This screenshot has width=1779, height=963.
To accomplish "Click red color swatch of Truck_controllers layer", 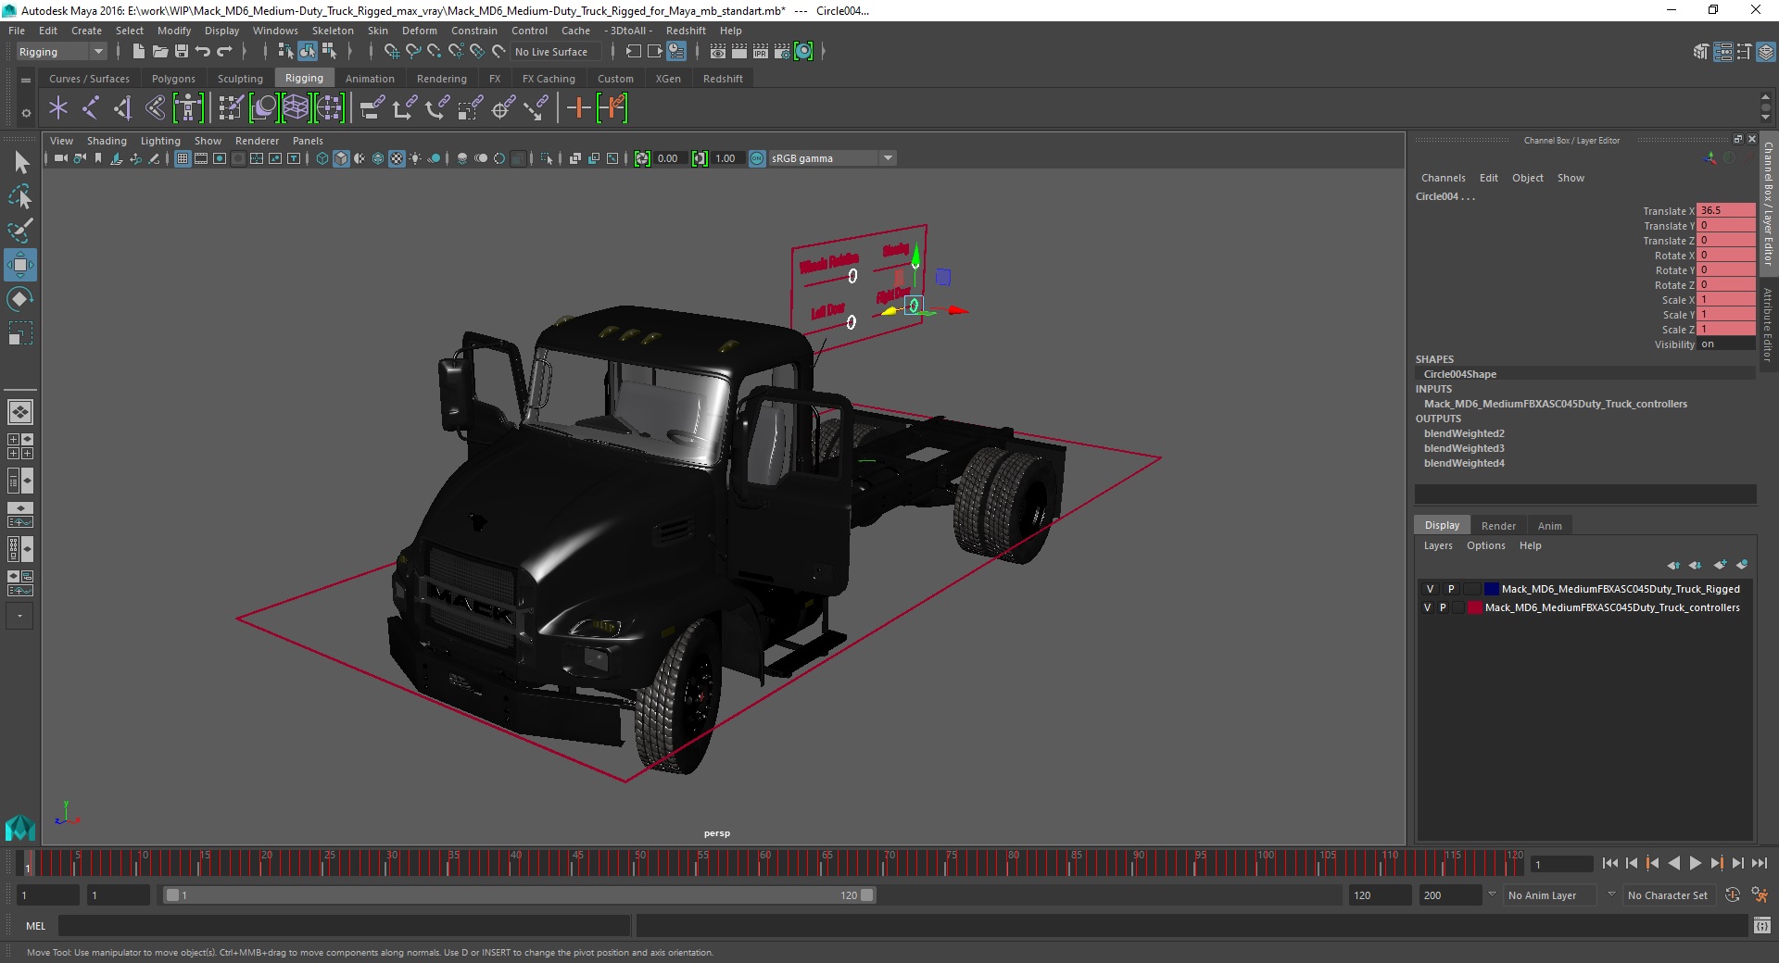I will point(1474,607).
